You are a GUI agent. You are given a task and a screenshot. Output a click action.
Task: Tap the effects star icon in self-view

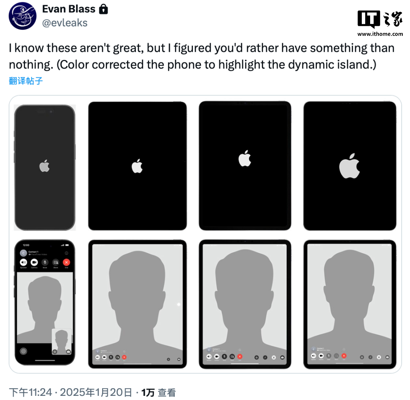(x=55, y=352)
